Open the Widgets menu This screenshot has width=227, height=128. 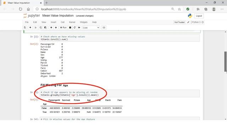(84, 22)
